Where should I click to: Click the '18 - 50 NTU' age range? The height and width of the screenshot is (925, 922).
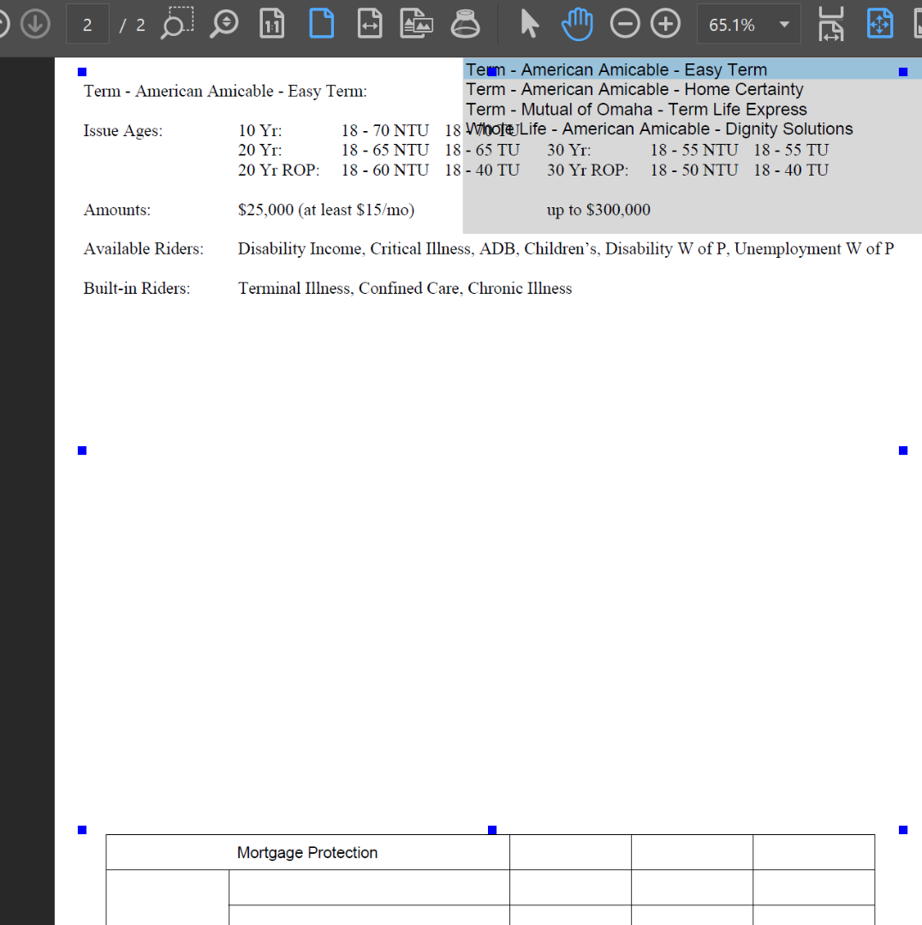(694, 170)
